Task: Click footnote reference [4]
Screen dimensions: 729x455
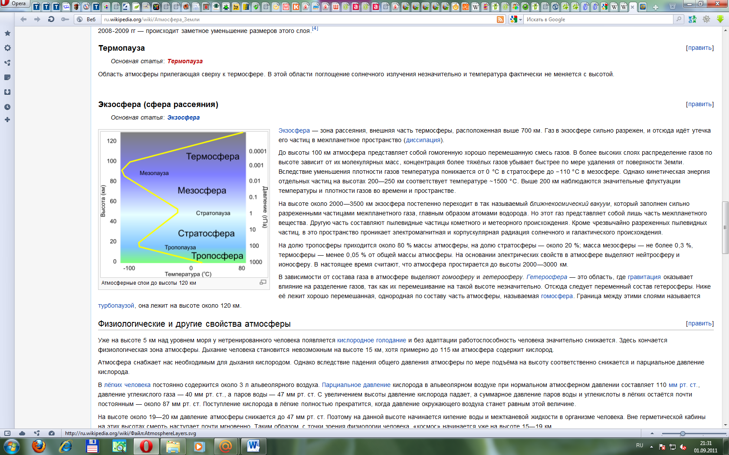Action: [x=315, y=28]
